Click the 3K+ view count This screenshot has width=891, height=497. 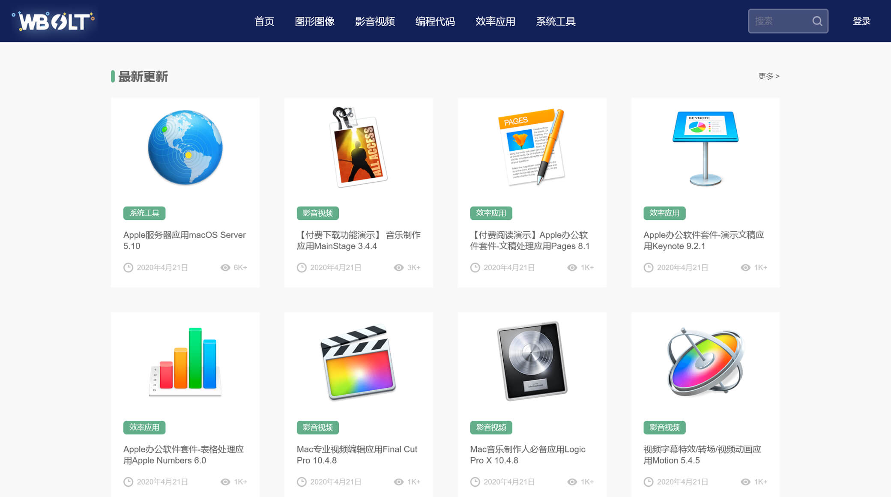click(414, 267)
